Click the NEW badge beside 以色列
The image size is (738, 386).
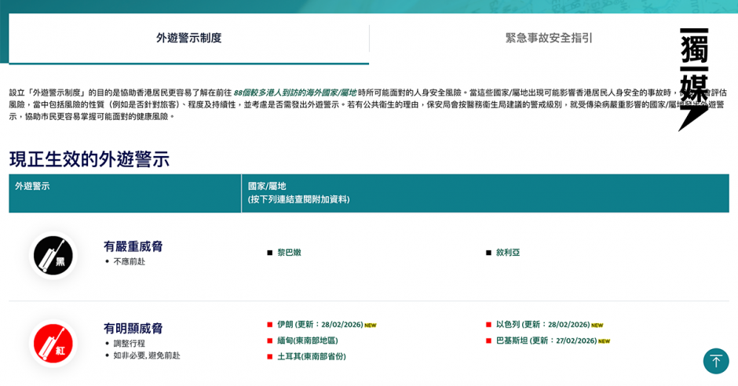pyautogui.click(x=597, y=326)
